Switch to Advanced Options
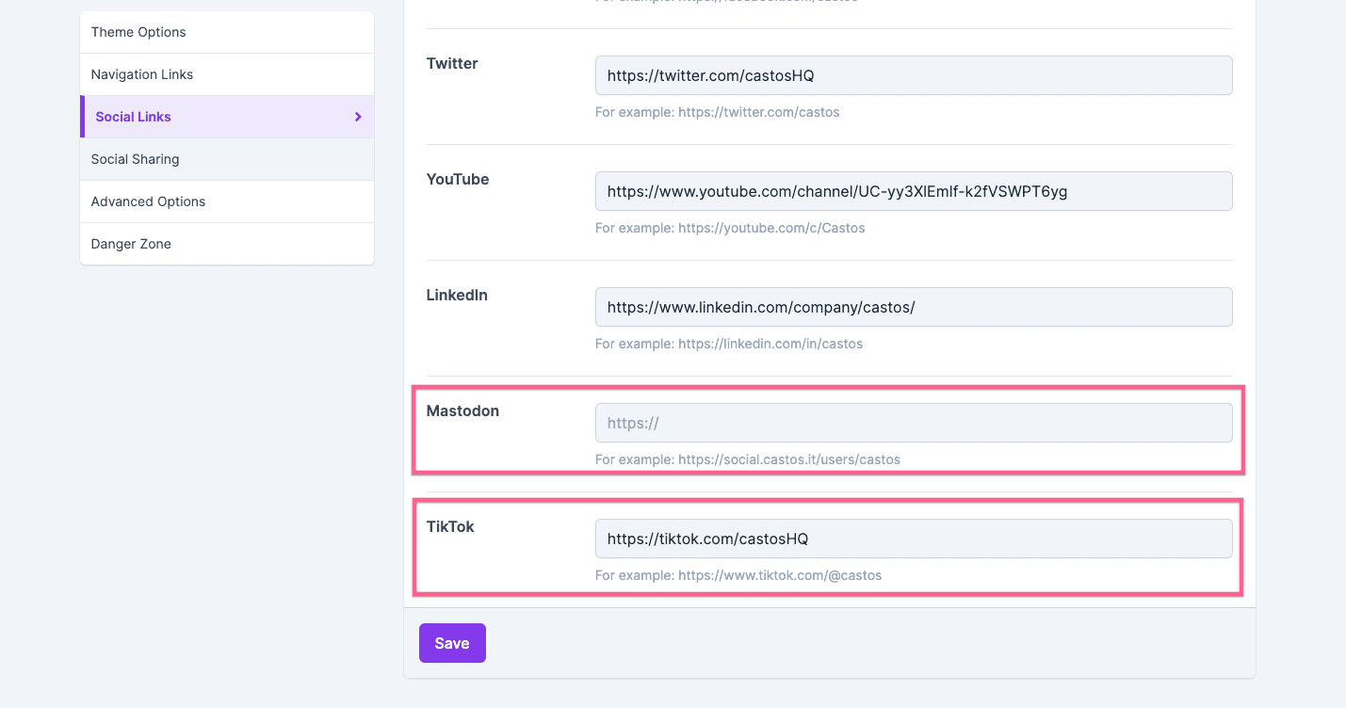This screenshot has height=708, width=1346. coord(227,201)
